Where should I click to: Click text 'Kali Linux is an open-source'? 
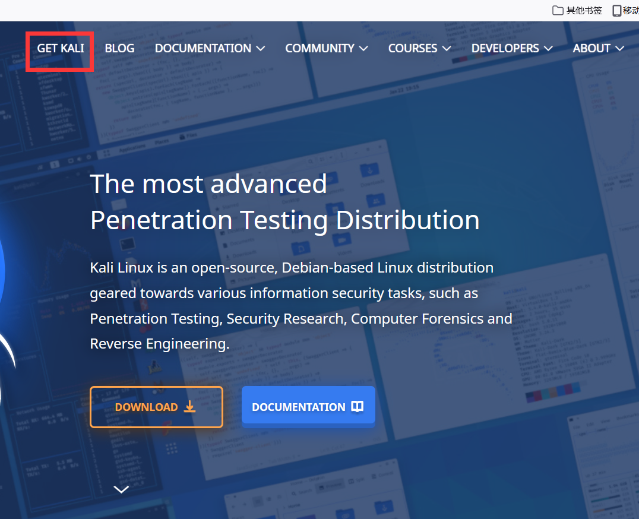pyautogui.click(x=183, y=268)
